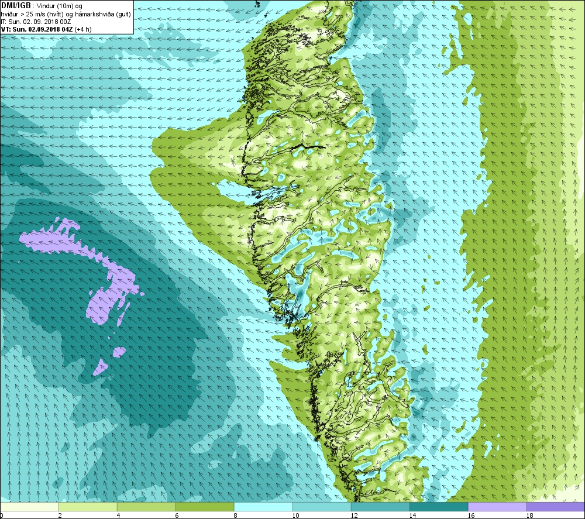Click the DMI/IGB title in legend box

pos(16,6)
